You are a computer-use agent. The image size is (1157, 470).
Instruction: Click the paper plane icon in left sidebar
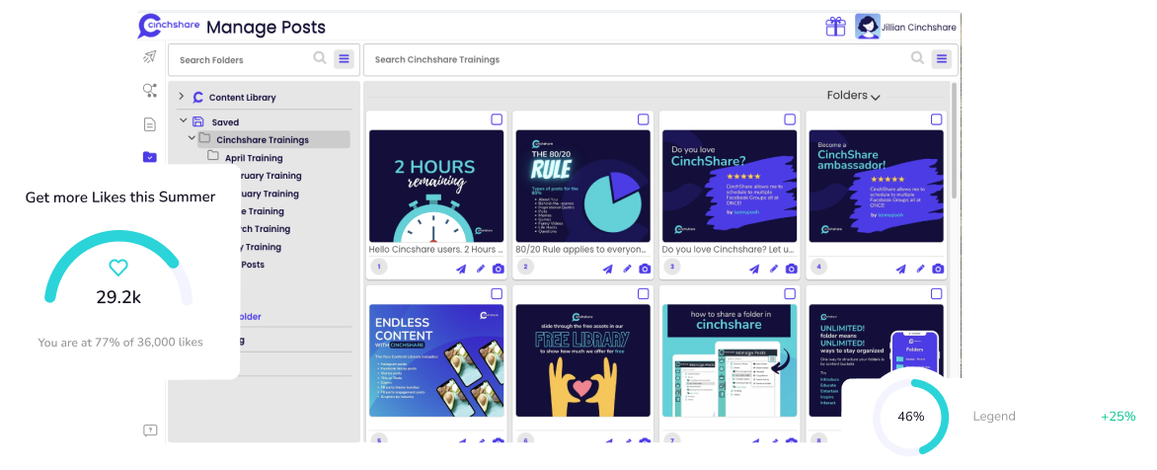coord(150,57)
